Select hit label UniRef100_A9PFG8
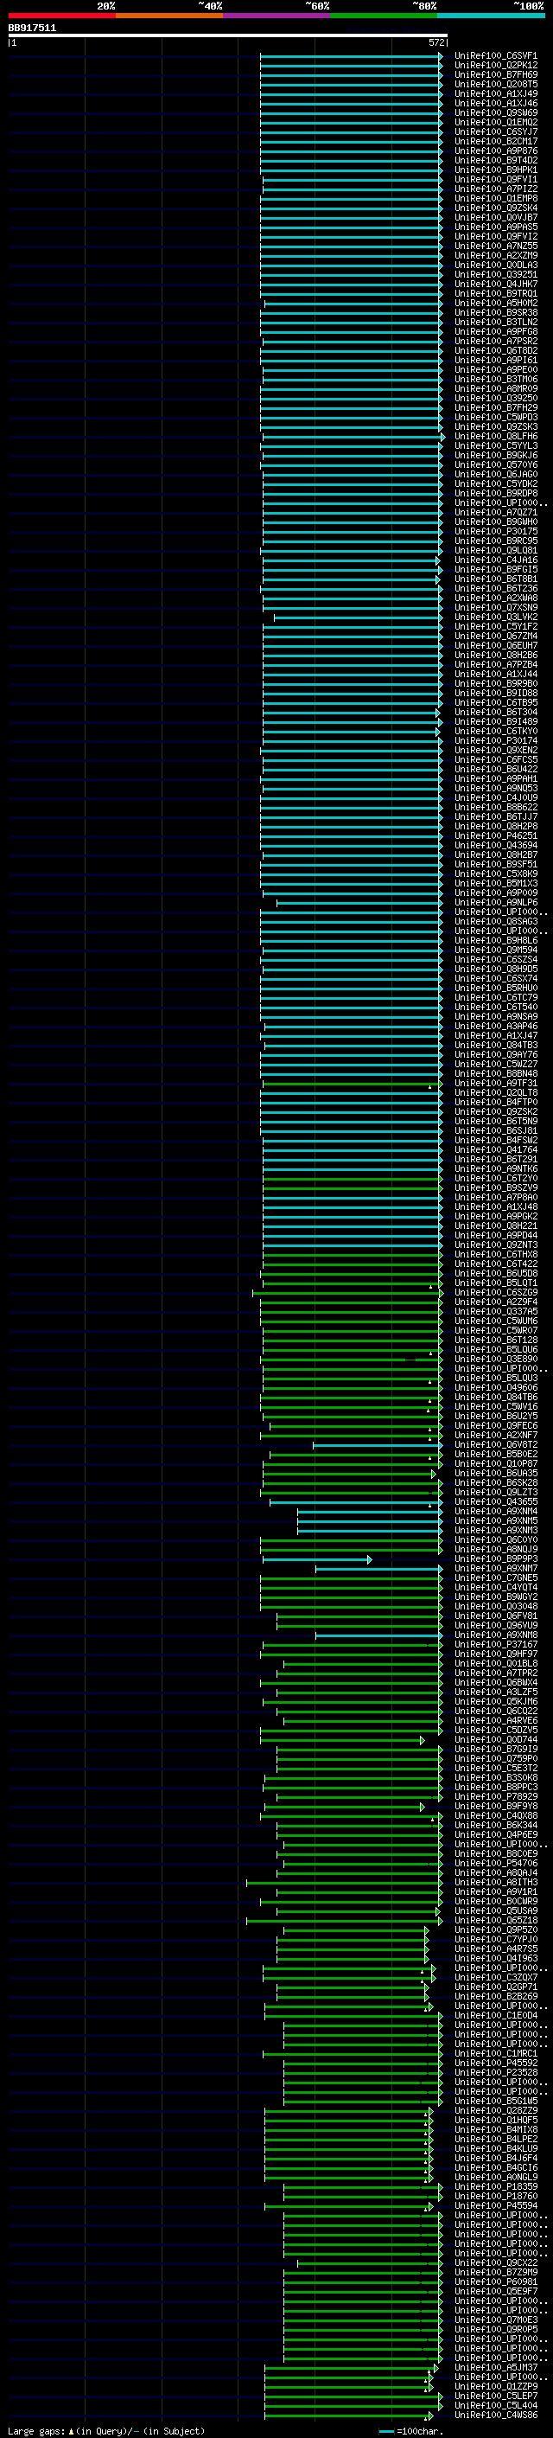This screenshot has height=2438, width=553. pyautogui.click(x=496, y=332)
